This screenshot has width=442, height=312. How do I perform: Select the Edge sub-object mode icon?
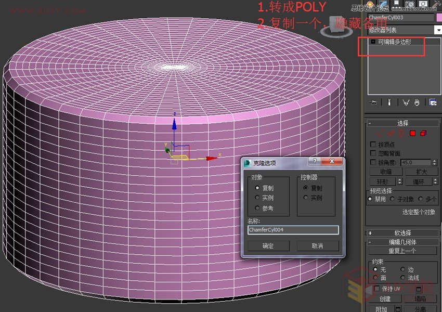(390, 133)
